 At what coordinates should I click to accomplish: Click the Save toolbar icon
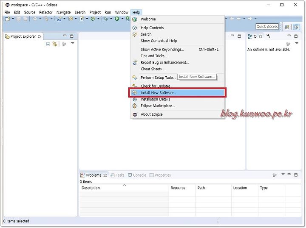[19, 19]
